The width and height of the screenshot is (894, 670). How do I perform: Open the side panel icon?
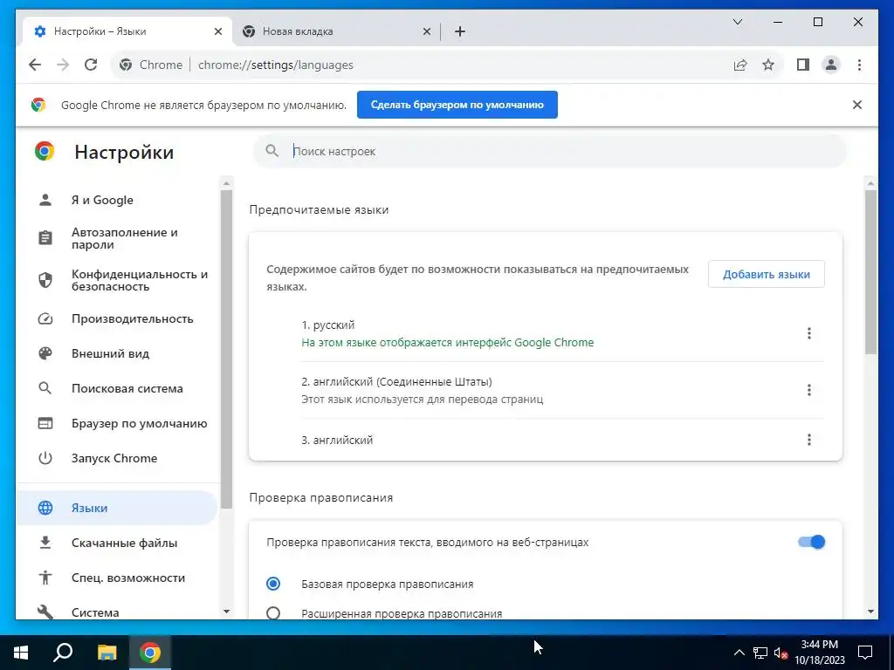pyautogui.click(x=803, y=65)
